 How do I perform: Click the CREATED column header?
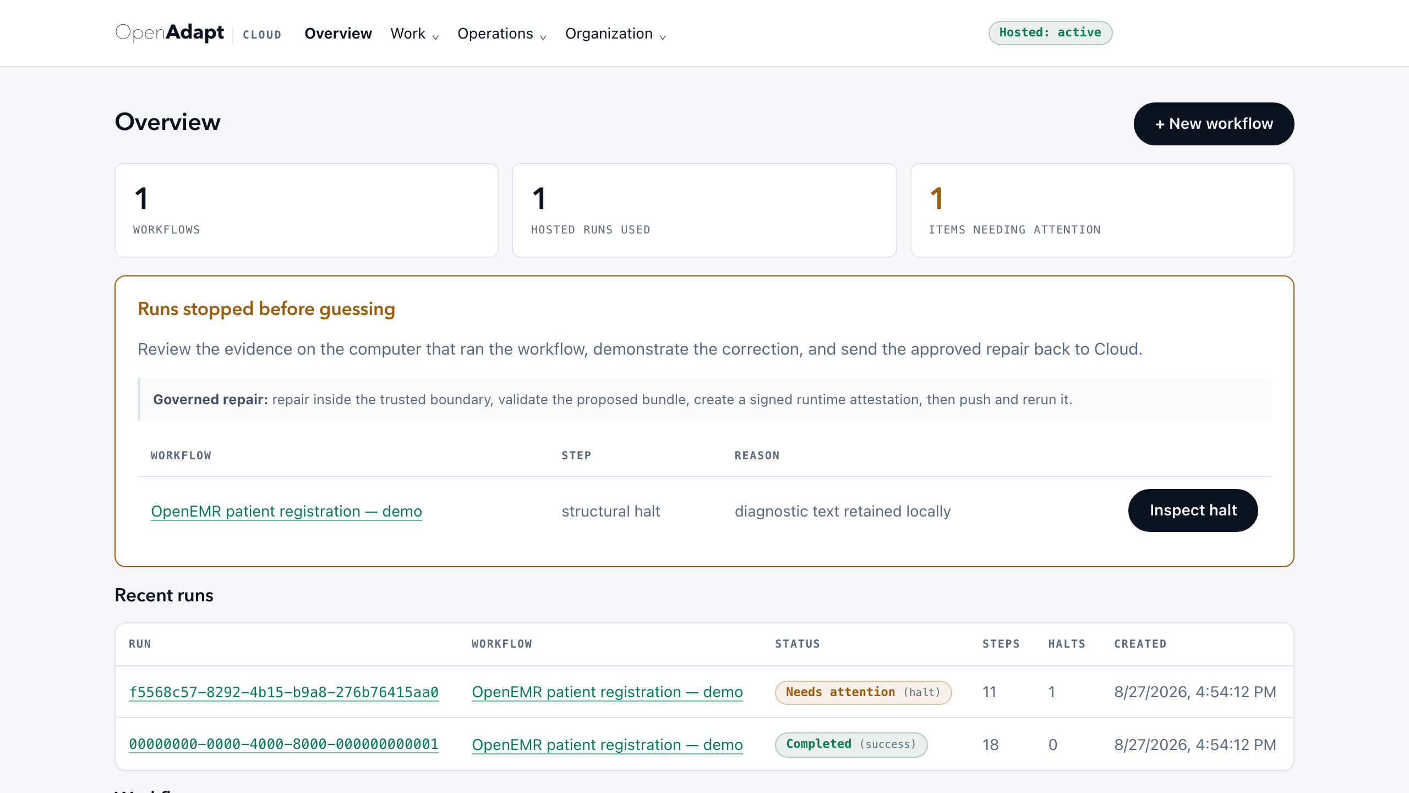[x=1140, y=644]
